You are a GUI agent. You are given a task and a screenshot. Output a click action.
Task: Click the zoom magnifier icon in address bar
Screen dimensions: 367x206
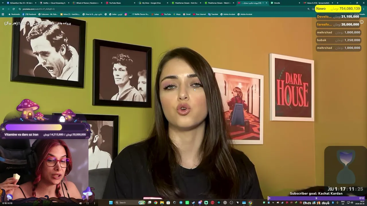[x=309, y=9]
